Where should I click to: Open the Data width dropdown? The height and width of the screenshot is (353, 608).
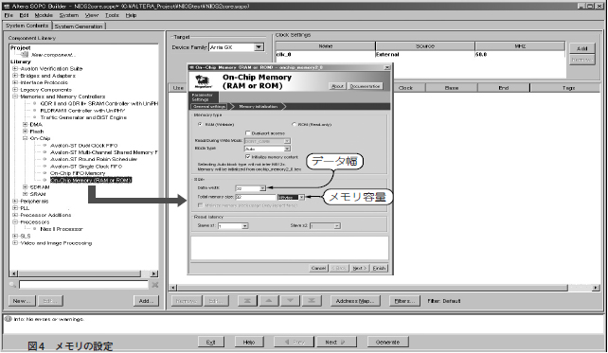tap(262, 188)
